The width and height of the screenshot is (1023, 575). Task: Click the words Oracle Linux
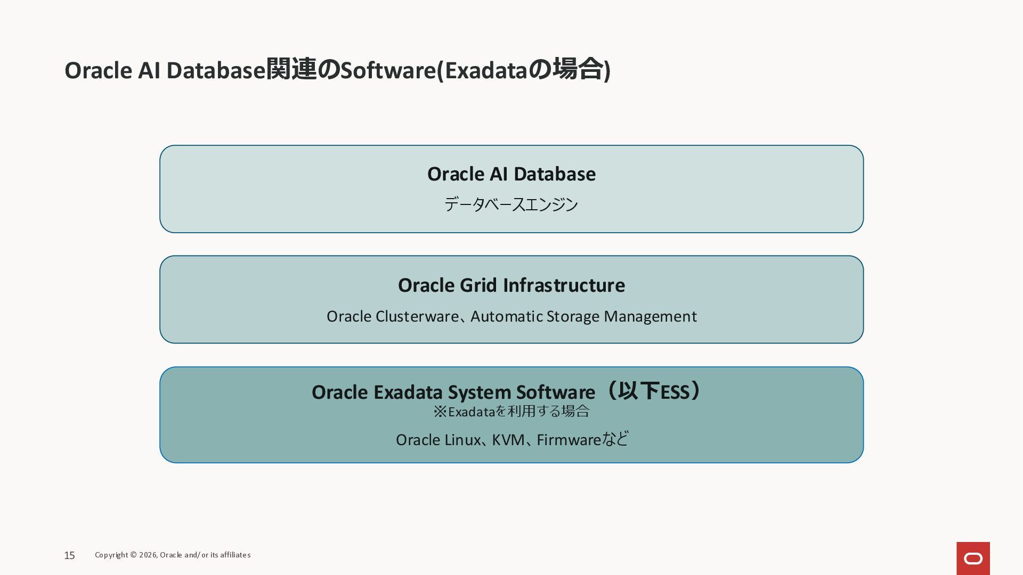(438, 440)
